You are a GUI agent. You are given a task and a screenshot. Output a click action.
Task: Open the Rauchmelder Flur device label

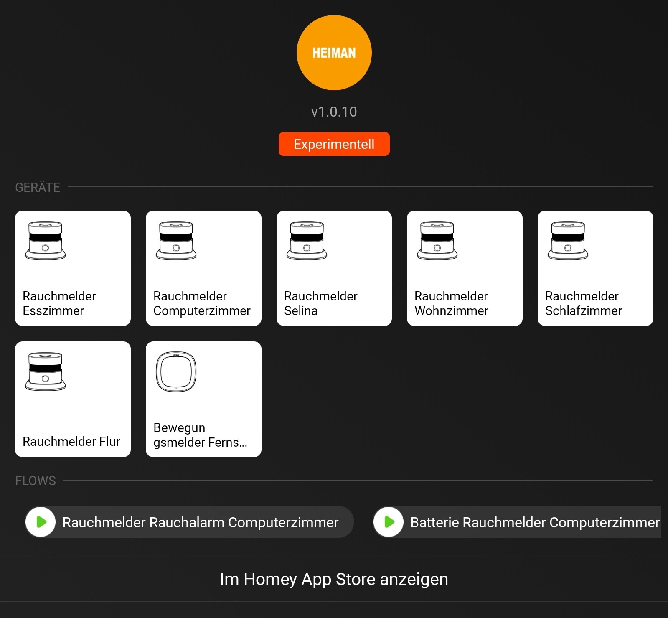click(71, 442)
